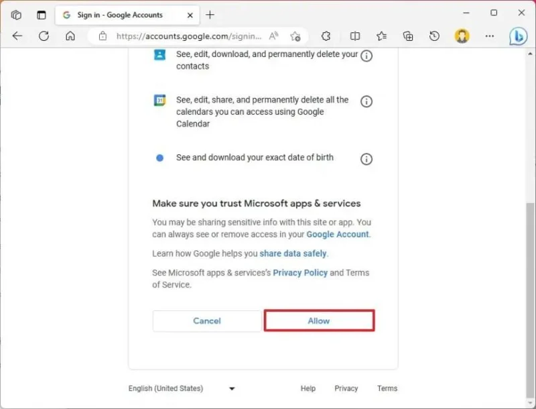Open Bing Chat sidebar

518,36
